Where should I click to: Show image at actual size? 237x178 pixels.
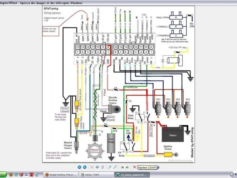[97, 167]
